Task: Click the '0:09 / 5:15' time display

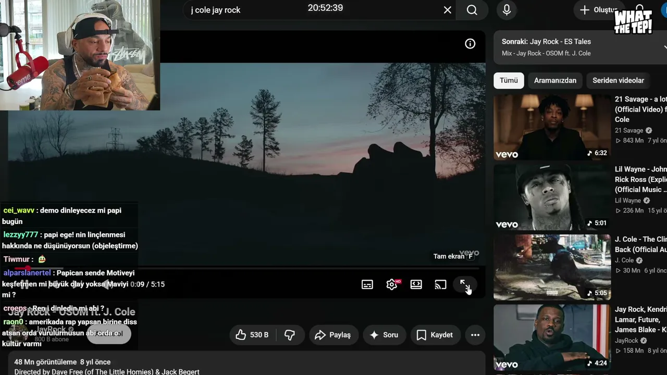Action: point(147,284)
